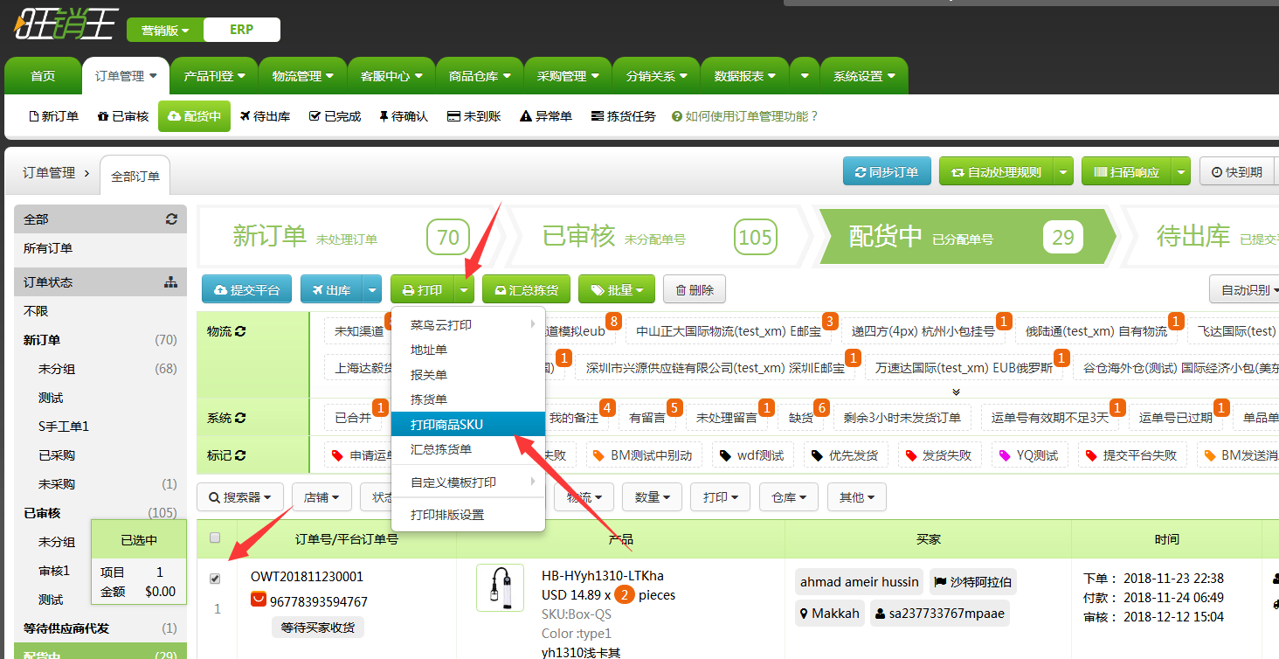
Task: Click the 汇总拣货 button
Action: click(527, 290)
